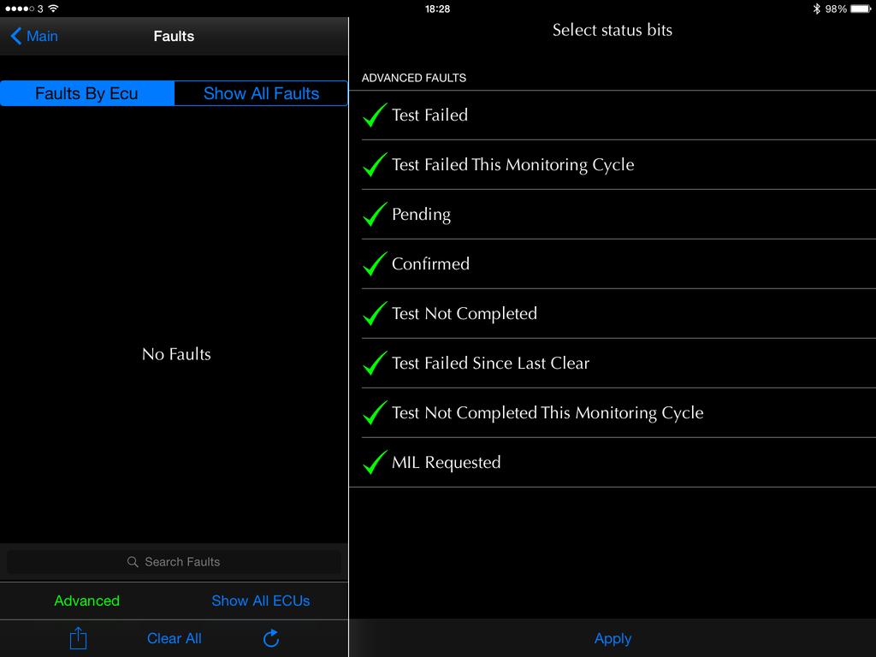The width and height of the screenshot is (876, 657).
Task: Tap the share/export icon
Action: click(78, 638)
